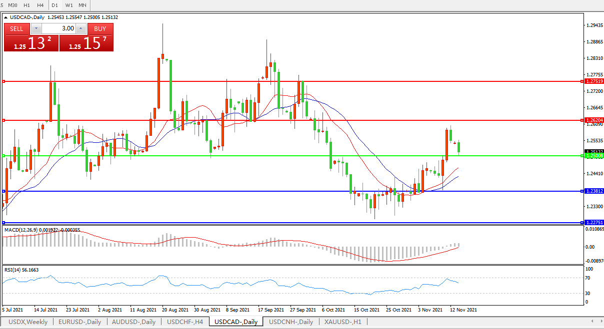Open the AUDUSD-,Daily chart tab

coord(133,322)
